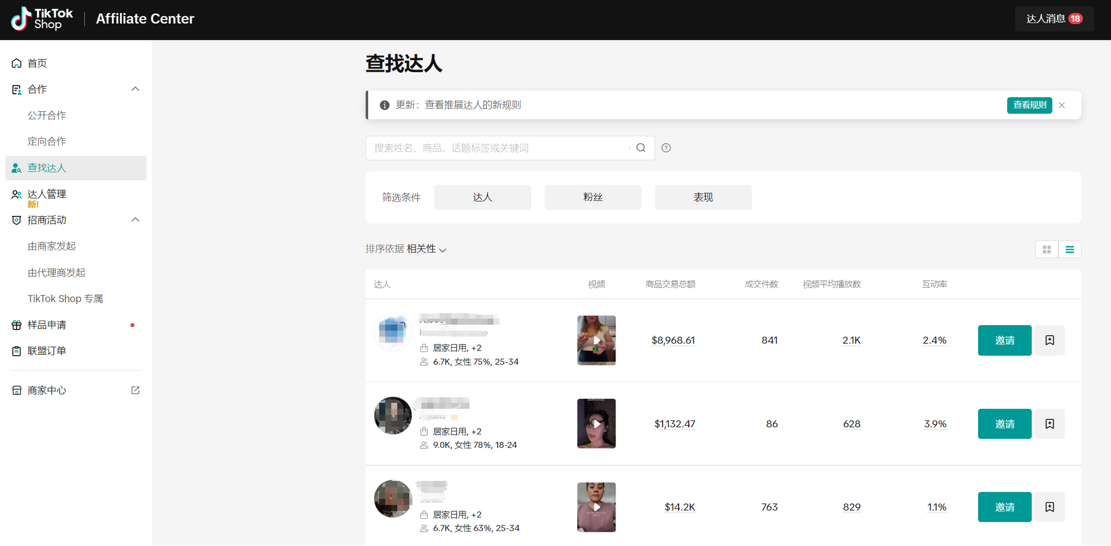
Task: Click the 628 average views value
Action: [851, 424]
